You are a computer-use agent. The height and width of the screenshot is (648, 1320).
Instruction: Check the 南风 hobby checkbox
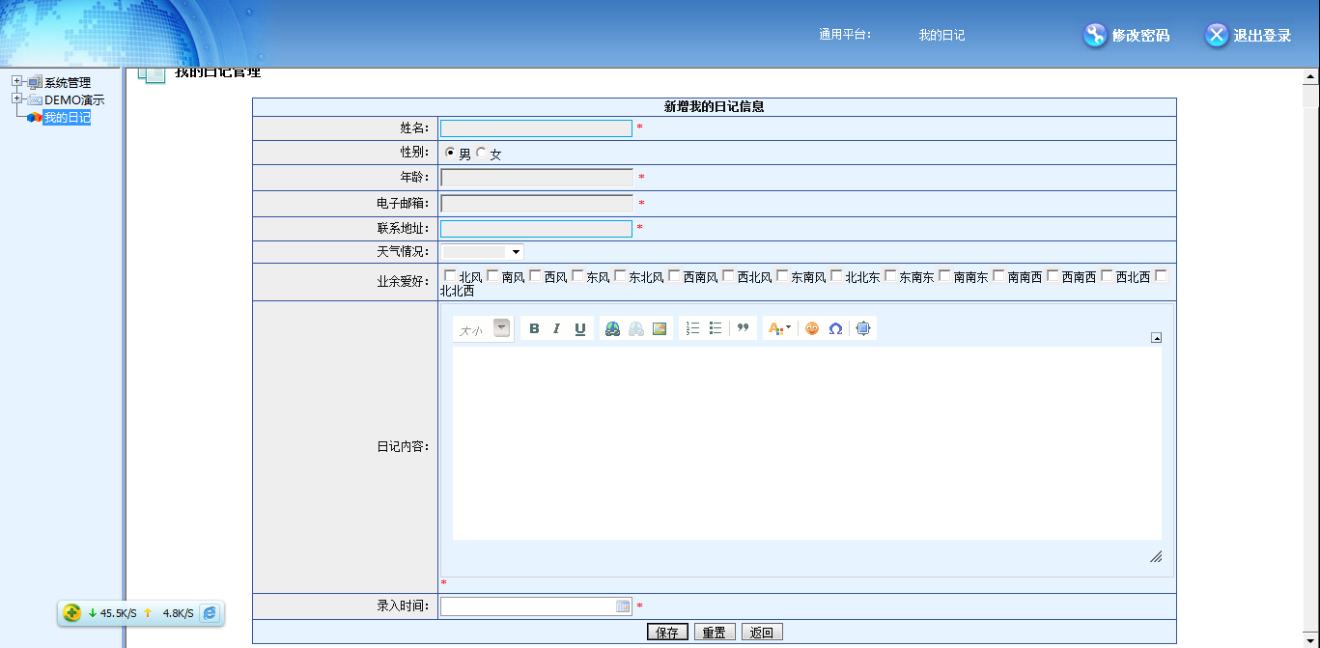click(492, 275)
